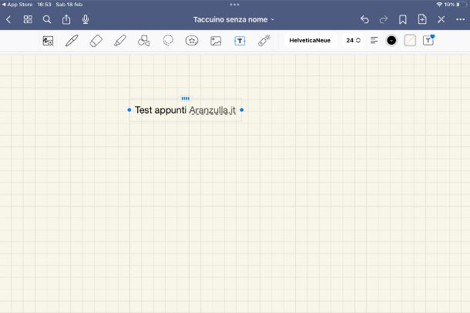The height and width of the screenshot is (313, 470).
Task: Click the text 'Test appunti Aranzulla.it'
Action: coord(185,110)
